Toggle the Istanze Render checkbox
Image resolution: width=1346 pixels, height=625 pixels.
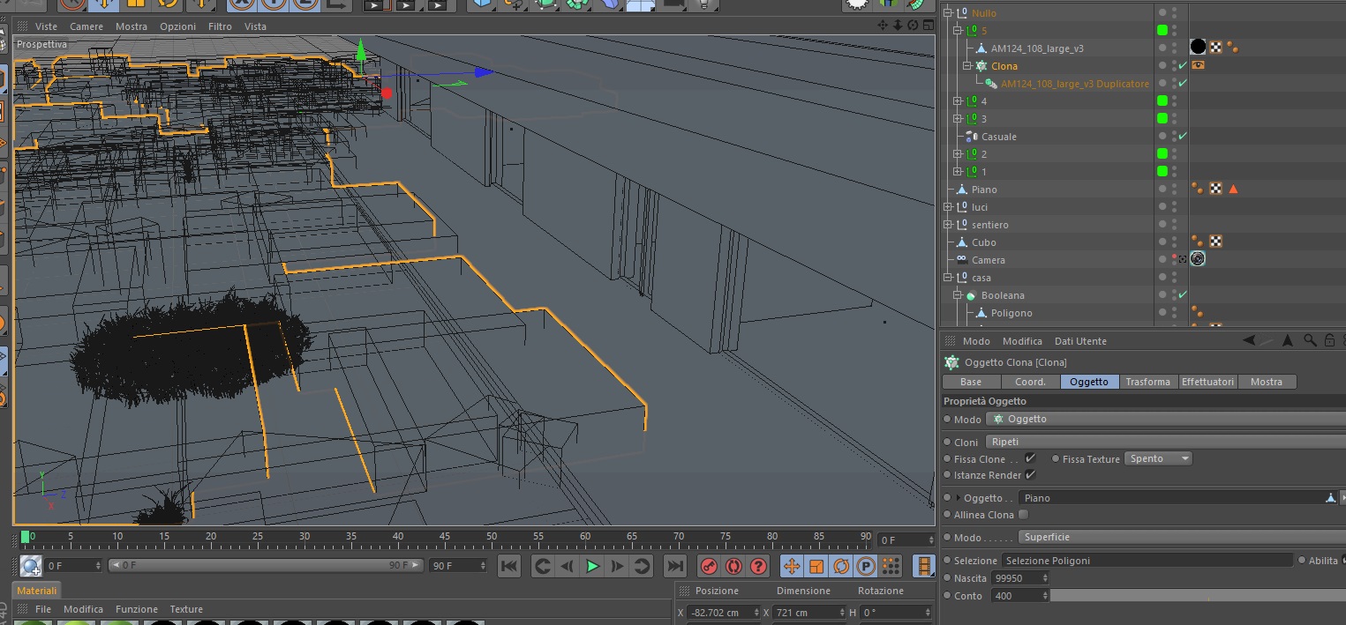point(1030,474)
